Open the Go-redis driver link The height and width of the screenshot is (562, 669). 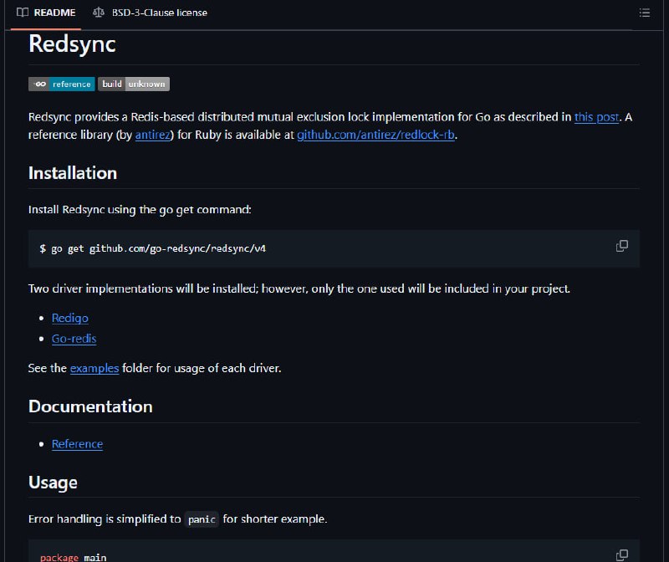tap(74, 339)
